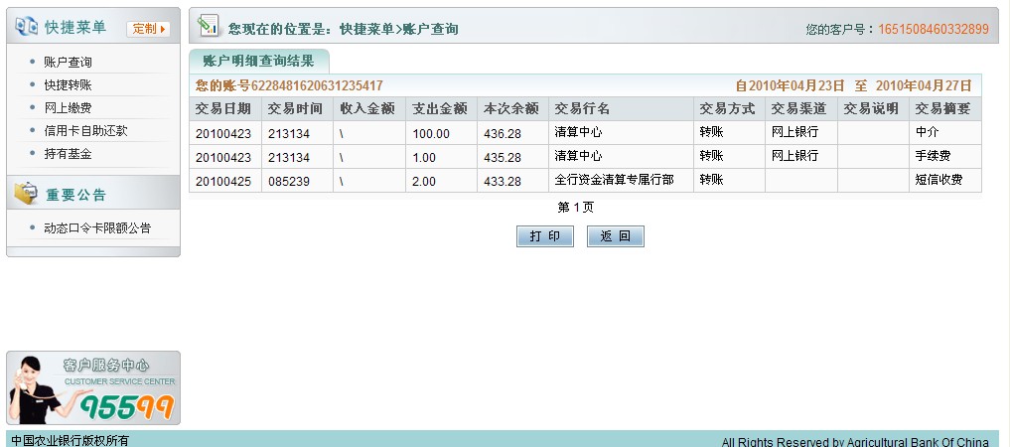
Task: Open 信用卡自助还款 in the quick menu
Action: click(x=85, y=131)
